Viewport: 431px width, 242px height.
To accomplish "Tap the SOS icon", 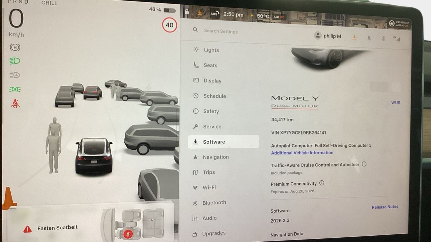I will (214, 14).
